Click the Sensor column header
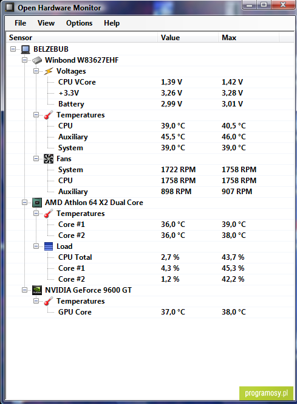This screenshot has height=404, width=297. [x=82, y=38]
